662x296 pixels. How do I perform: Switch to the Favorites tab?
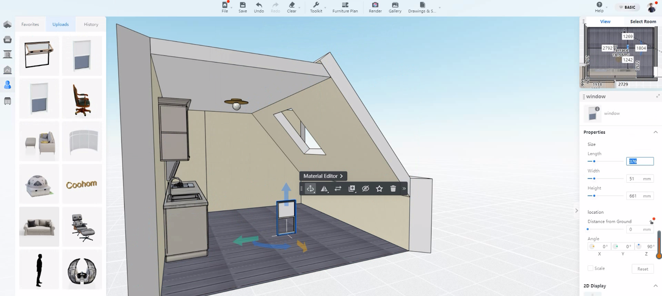click(30, 24)
